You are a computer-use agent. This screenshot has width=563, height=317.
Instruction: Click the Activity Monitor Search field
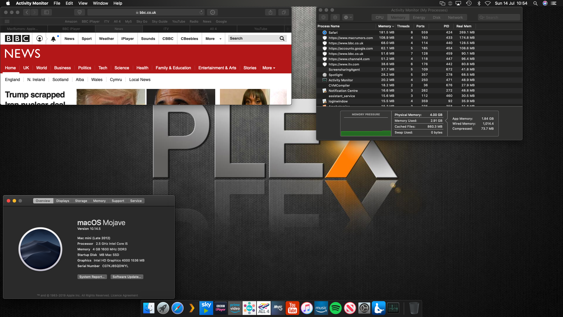click(499, 17)
